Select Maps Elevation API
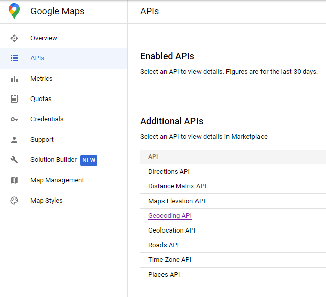This screenshot has width=326, height=297. point(233,201)
